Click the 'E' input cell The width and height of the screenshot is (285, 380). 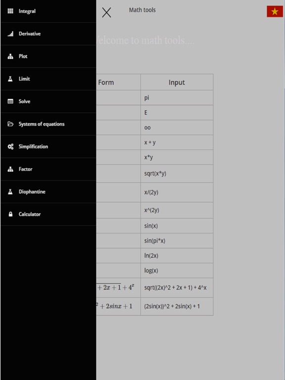(x=177, y=112)
